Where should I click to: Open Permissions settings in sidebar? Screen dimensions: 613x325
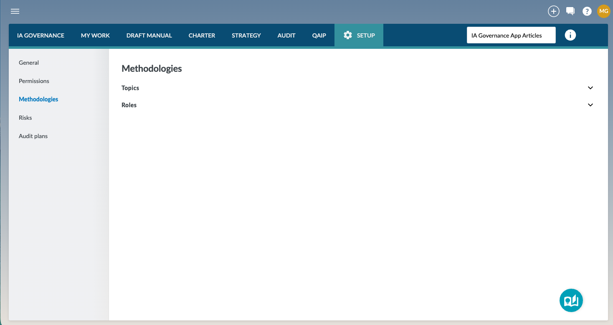click(34, 81)
